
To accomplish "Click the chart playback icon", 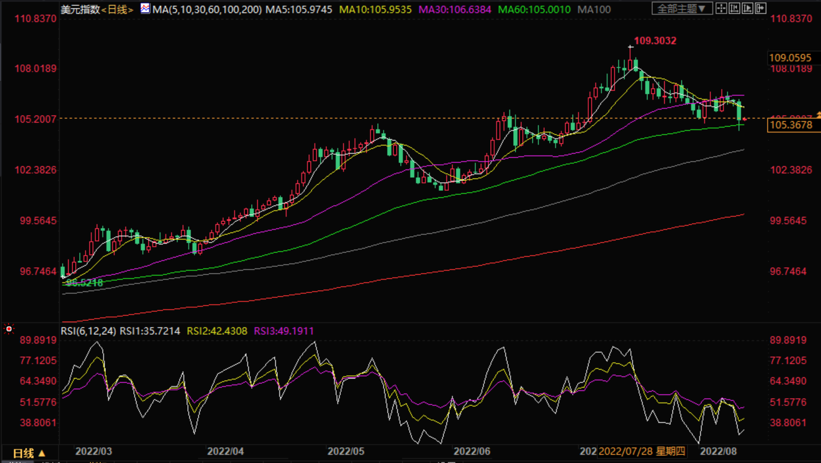I will tap(747, 8).
